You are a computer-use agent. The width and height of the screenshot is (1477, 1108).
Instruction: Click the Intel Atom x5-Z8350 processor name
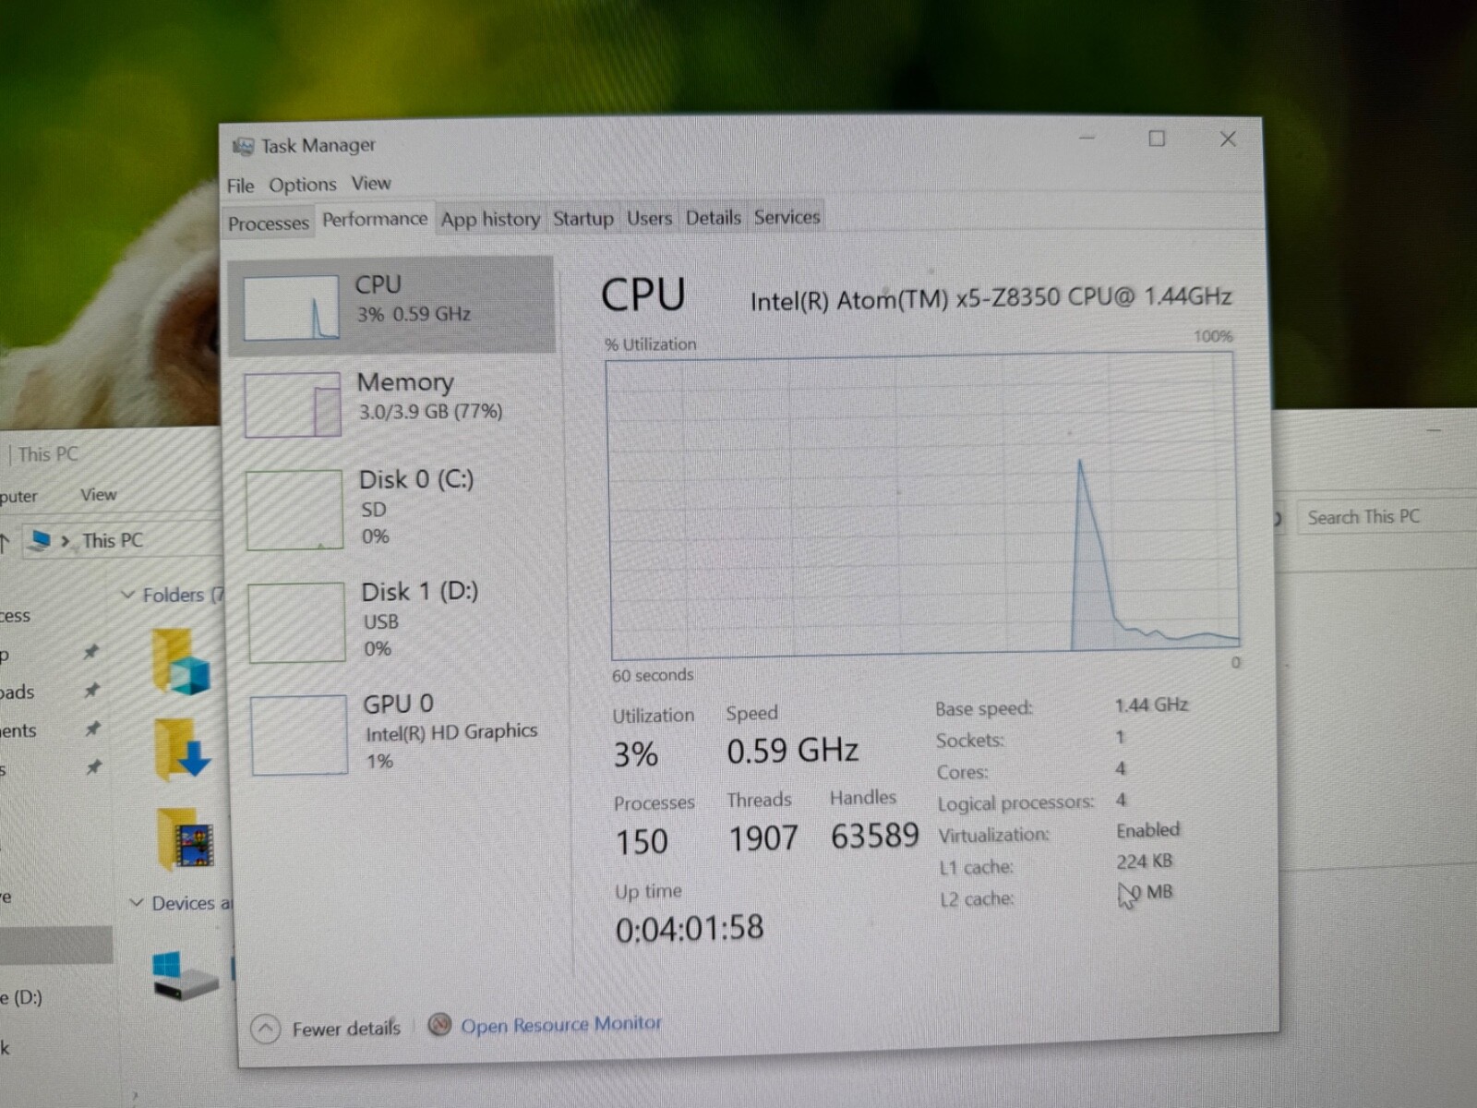click(991, 299)
